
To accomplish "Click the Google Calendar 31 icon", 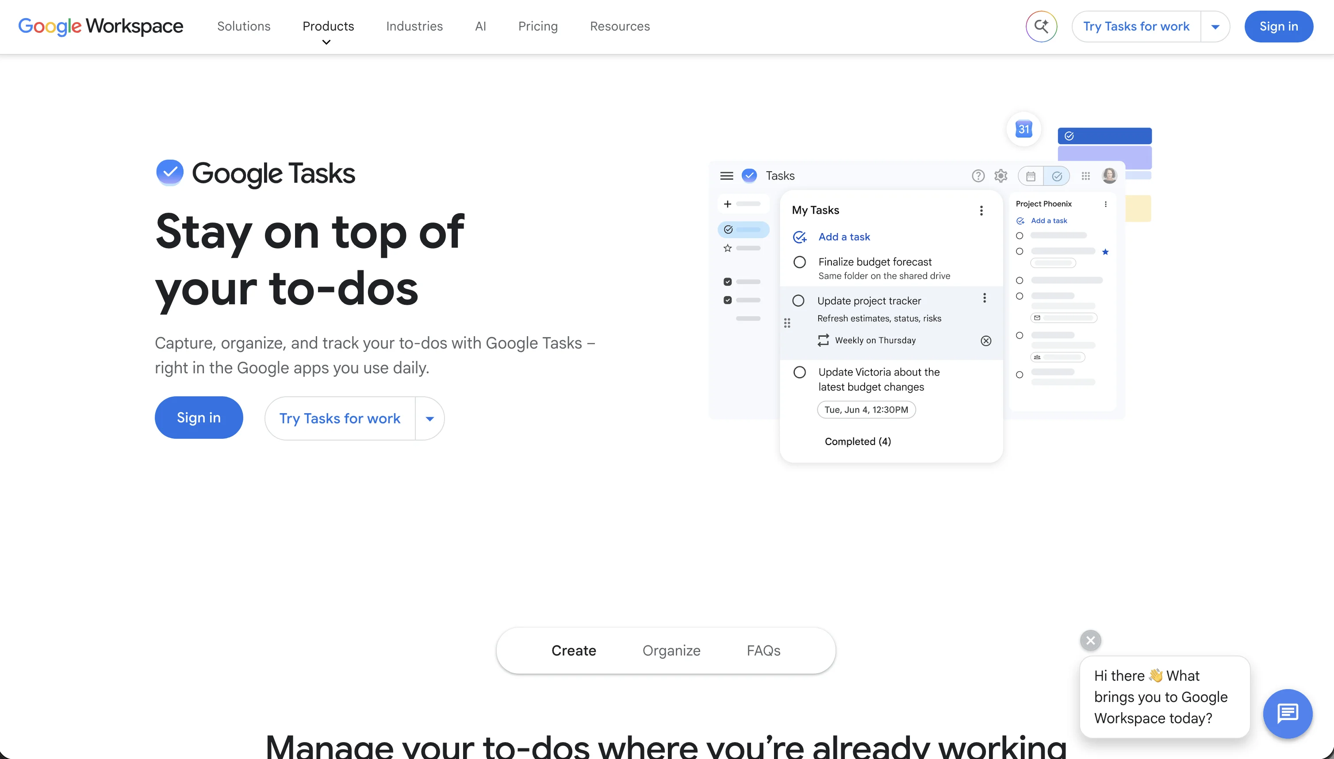I will point(1023,129).
